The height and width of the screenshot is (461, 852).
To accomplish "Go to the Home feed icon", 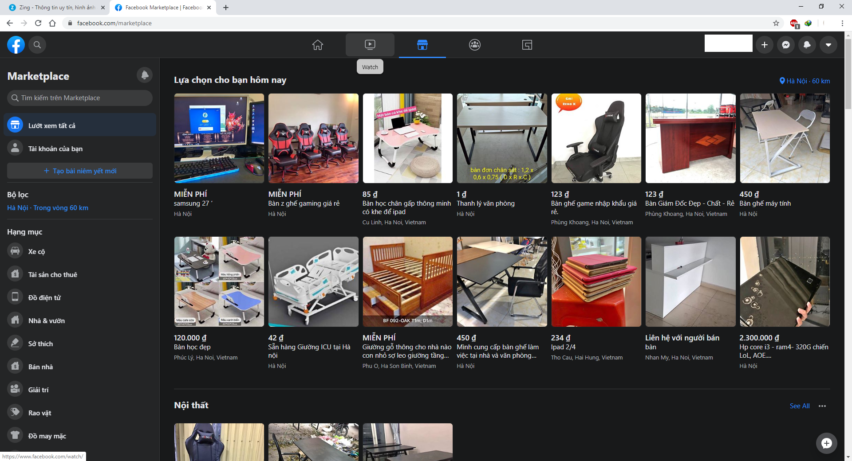I will (x=318, y=45).
